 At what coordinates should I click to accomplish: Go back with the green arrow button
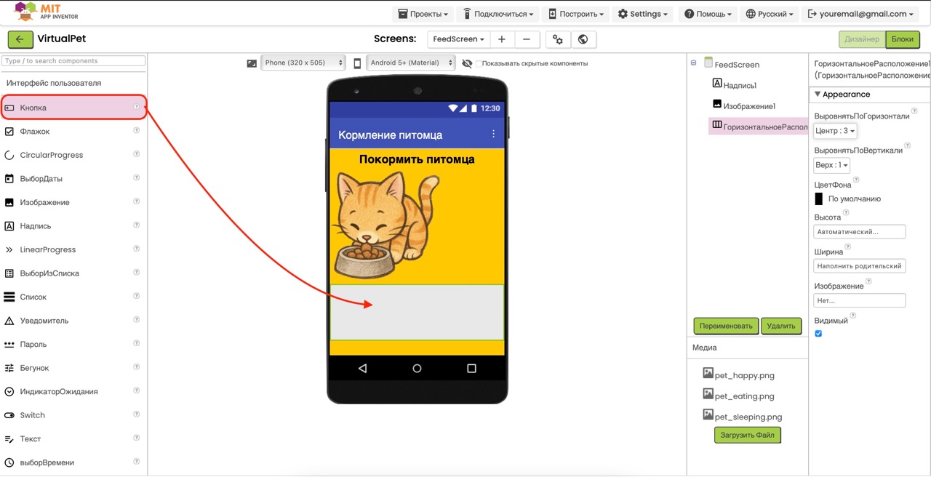pos(20,39)
